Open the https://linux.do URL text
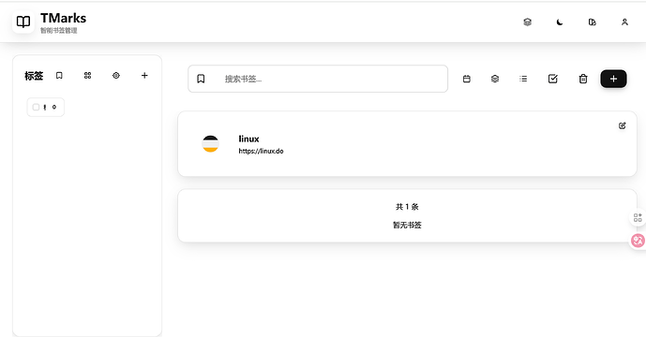The height and width of the screenshot is (337, 646). coord(261,151)
